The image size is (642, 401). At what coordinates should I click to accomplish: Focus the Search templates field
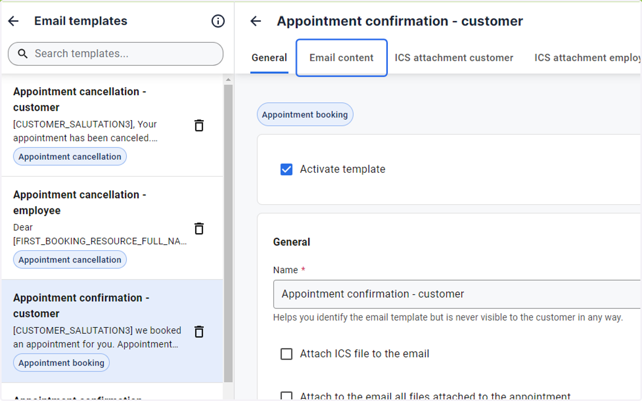click(116, 53)
